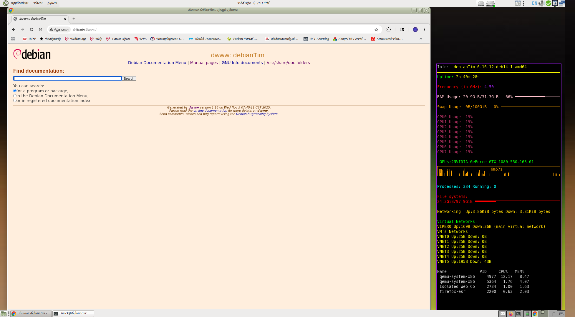Viewport: 575px width, 317px height.
Task: Expand hidden bookmarks overflow chevron
Action: [x=421, y=39]
